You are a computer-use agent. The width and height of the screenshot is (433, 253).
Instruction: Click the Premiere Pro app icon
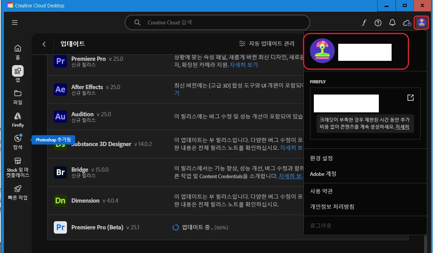[x=60, y=61]
